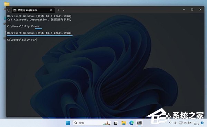Close the 命令提示符 tab
Screen dimensions: 207x127
pyautogui.click(x=51, y=10)
